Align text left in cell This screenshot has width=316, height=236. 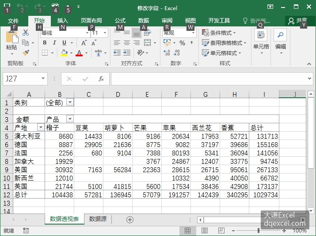[x=117, y=43]
